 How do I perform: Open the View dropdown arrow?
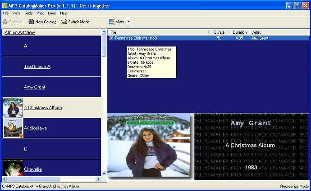tap(128, 22)
